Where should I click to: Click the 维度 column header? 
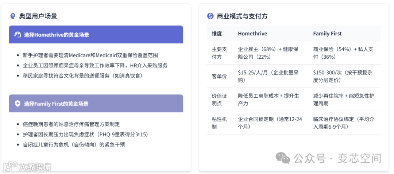(217, 34)
